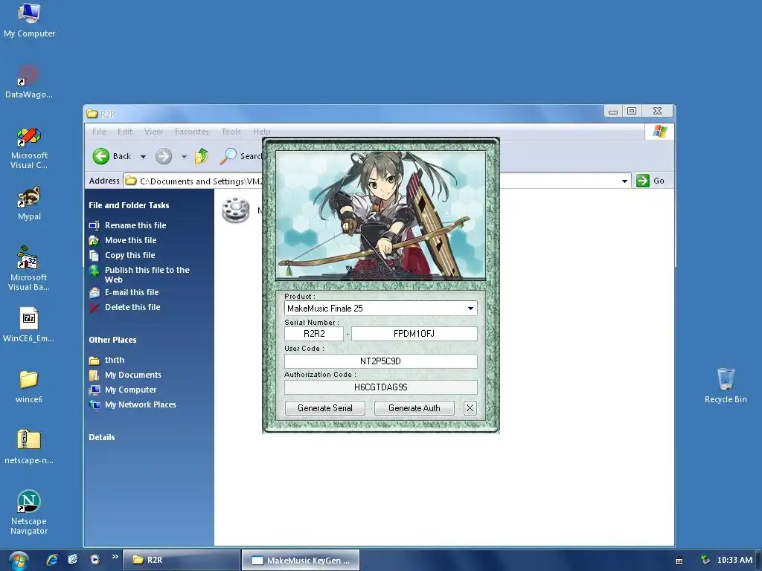The image size is (762, 571).
Task: Click Copy this file
Action: 129,255
